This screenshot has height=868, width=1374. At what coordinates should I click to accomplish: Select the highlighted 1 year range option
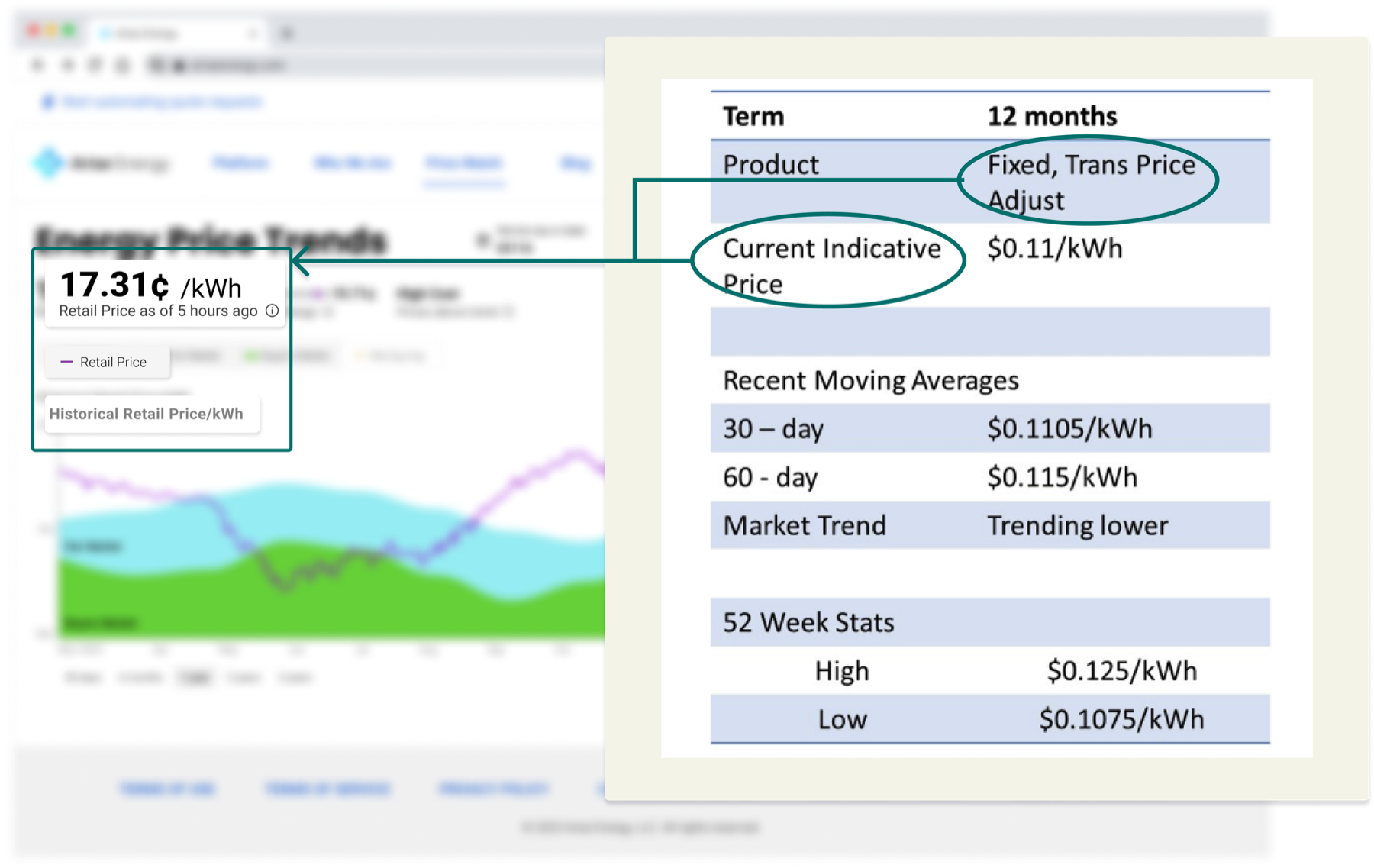coord(195,677)
